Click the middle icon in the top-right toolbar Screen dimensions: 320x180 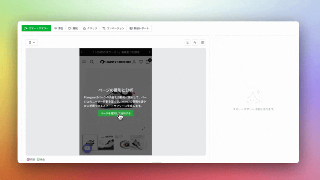(195, 42)
